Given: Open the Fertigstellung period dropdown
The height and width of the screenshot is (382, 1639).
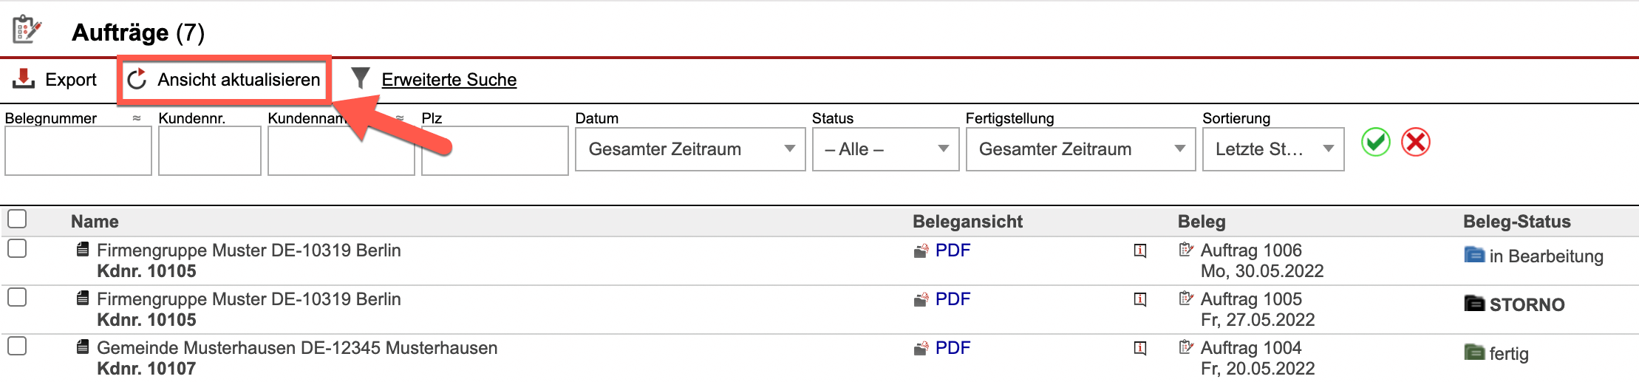Looking at the screenshot, I should coord(1080,149).
